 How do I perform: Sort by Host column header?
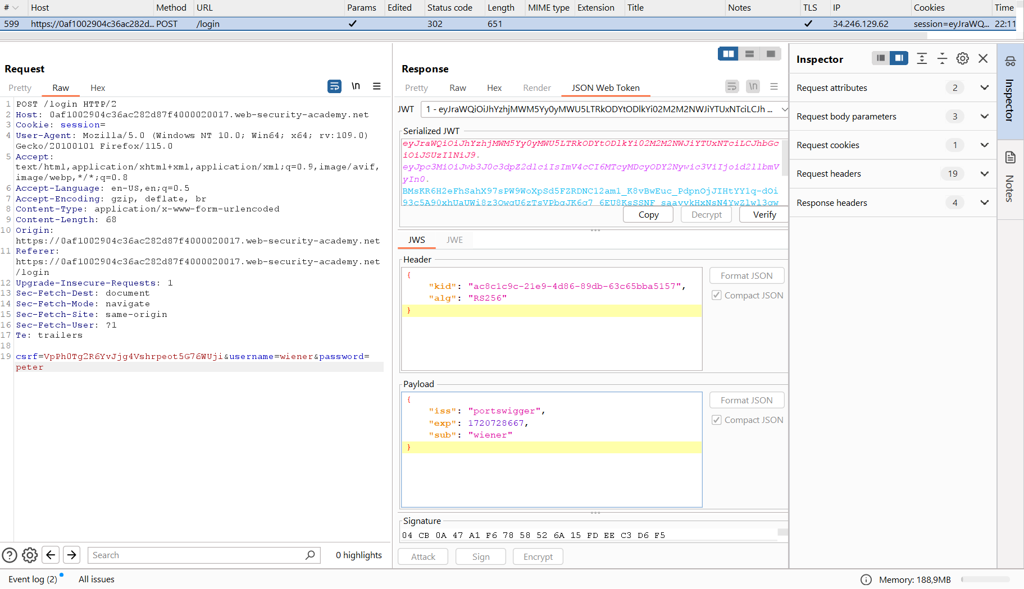(x=90, y=7)
